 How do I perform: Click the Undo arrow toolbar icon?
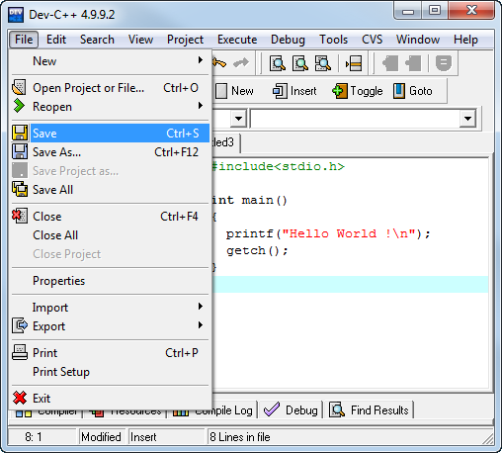tap(219, 62)
